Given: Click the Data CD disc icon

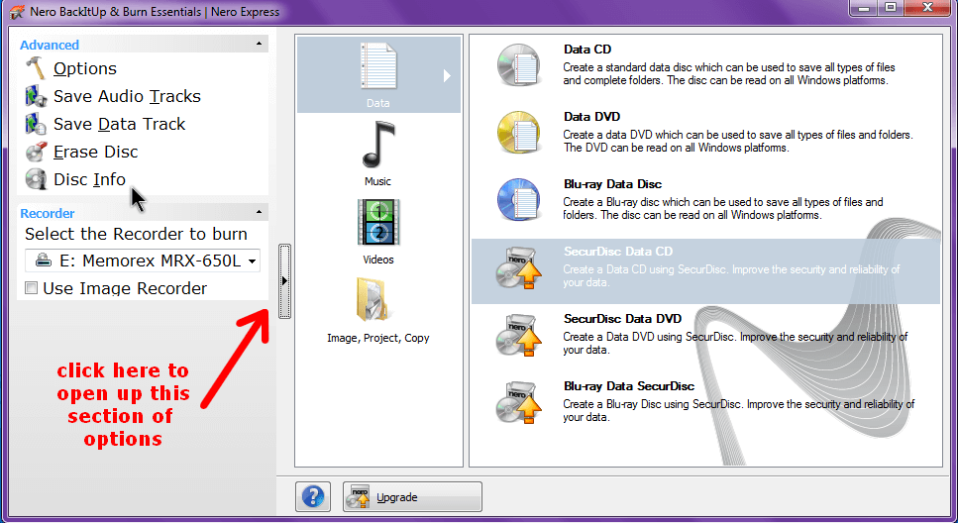Looking at the screenshot, I should tap(518, 64).
